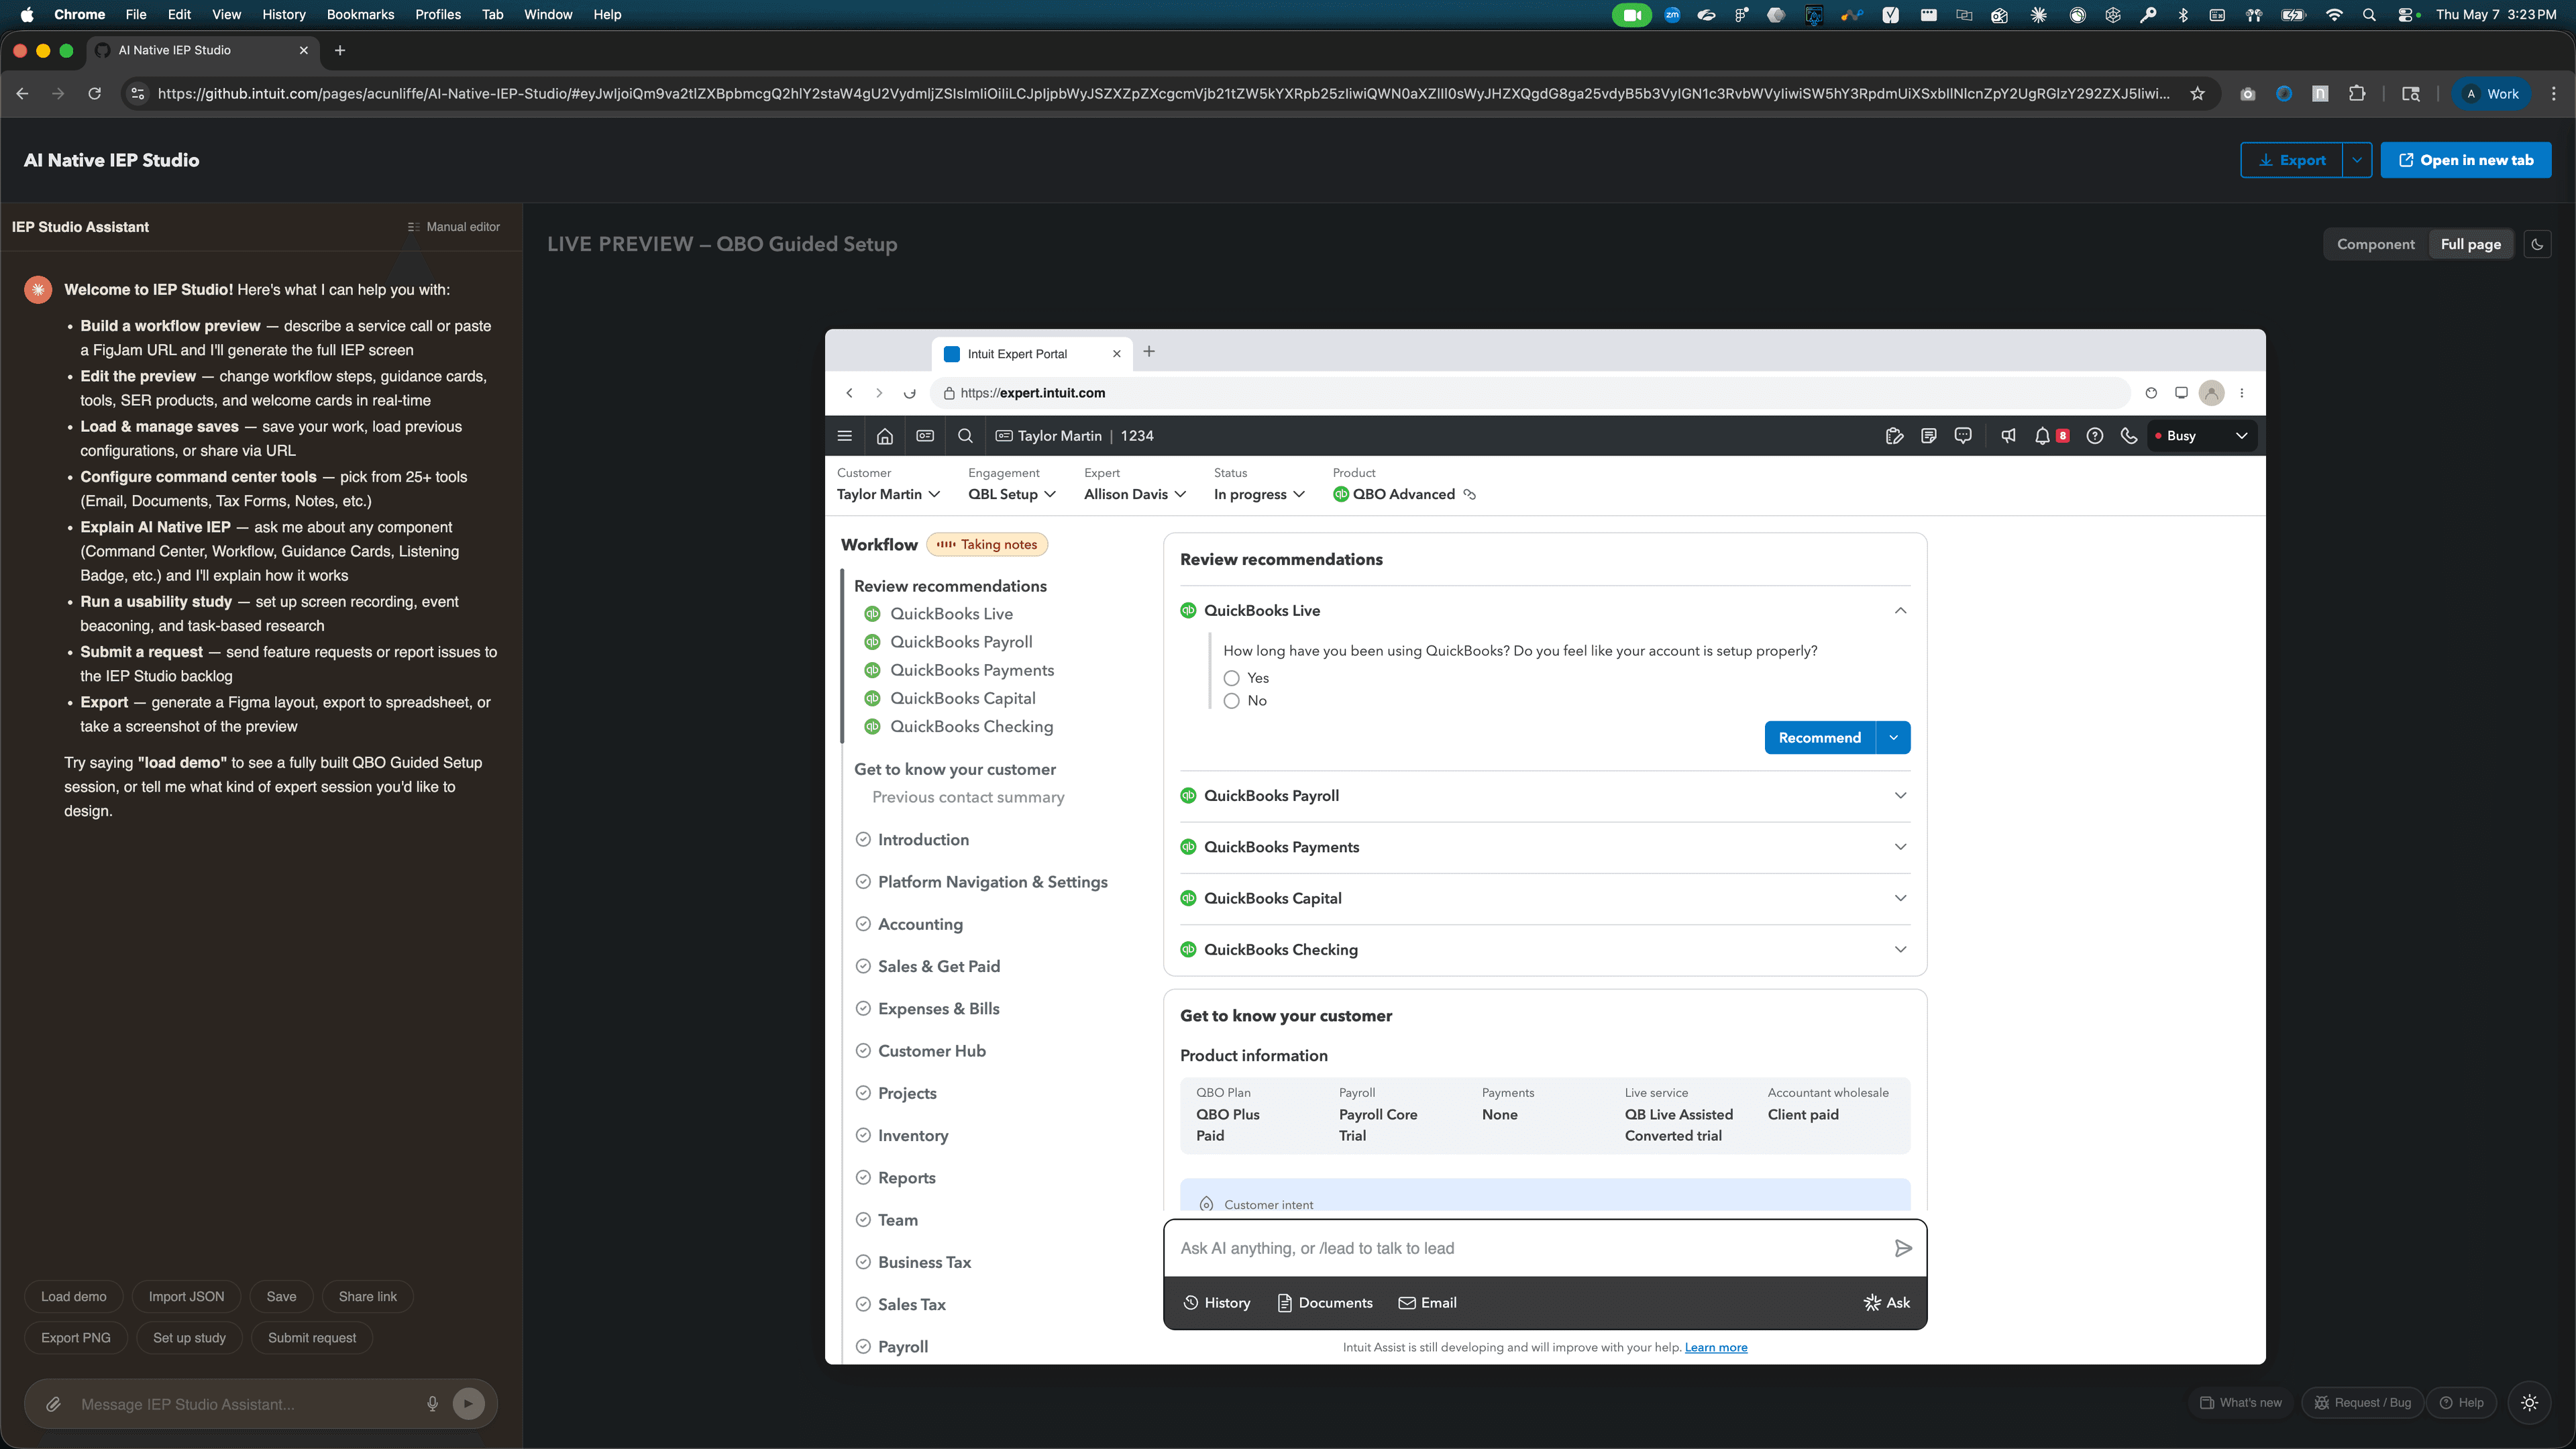This screenshot has height=1449, width=2576.
Task: Click the link icon beside QBO Advanced
Action: [x=1469, y=494]
